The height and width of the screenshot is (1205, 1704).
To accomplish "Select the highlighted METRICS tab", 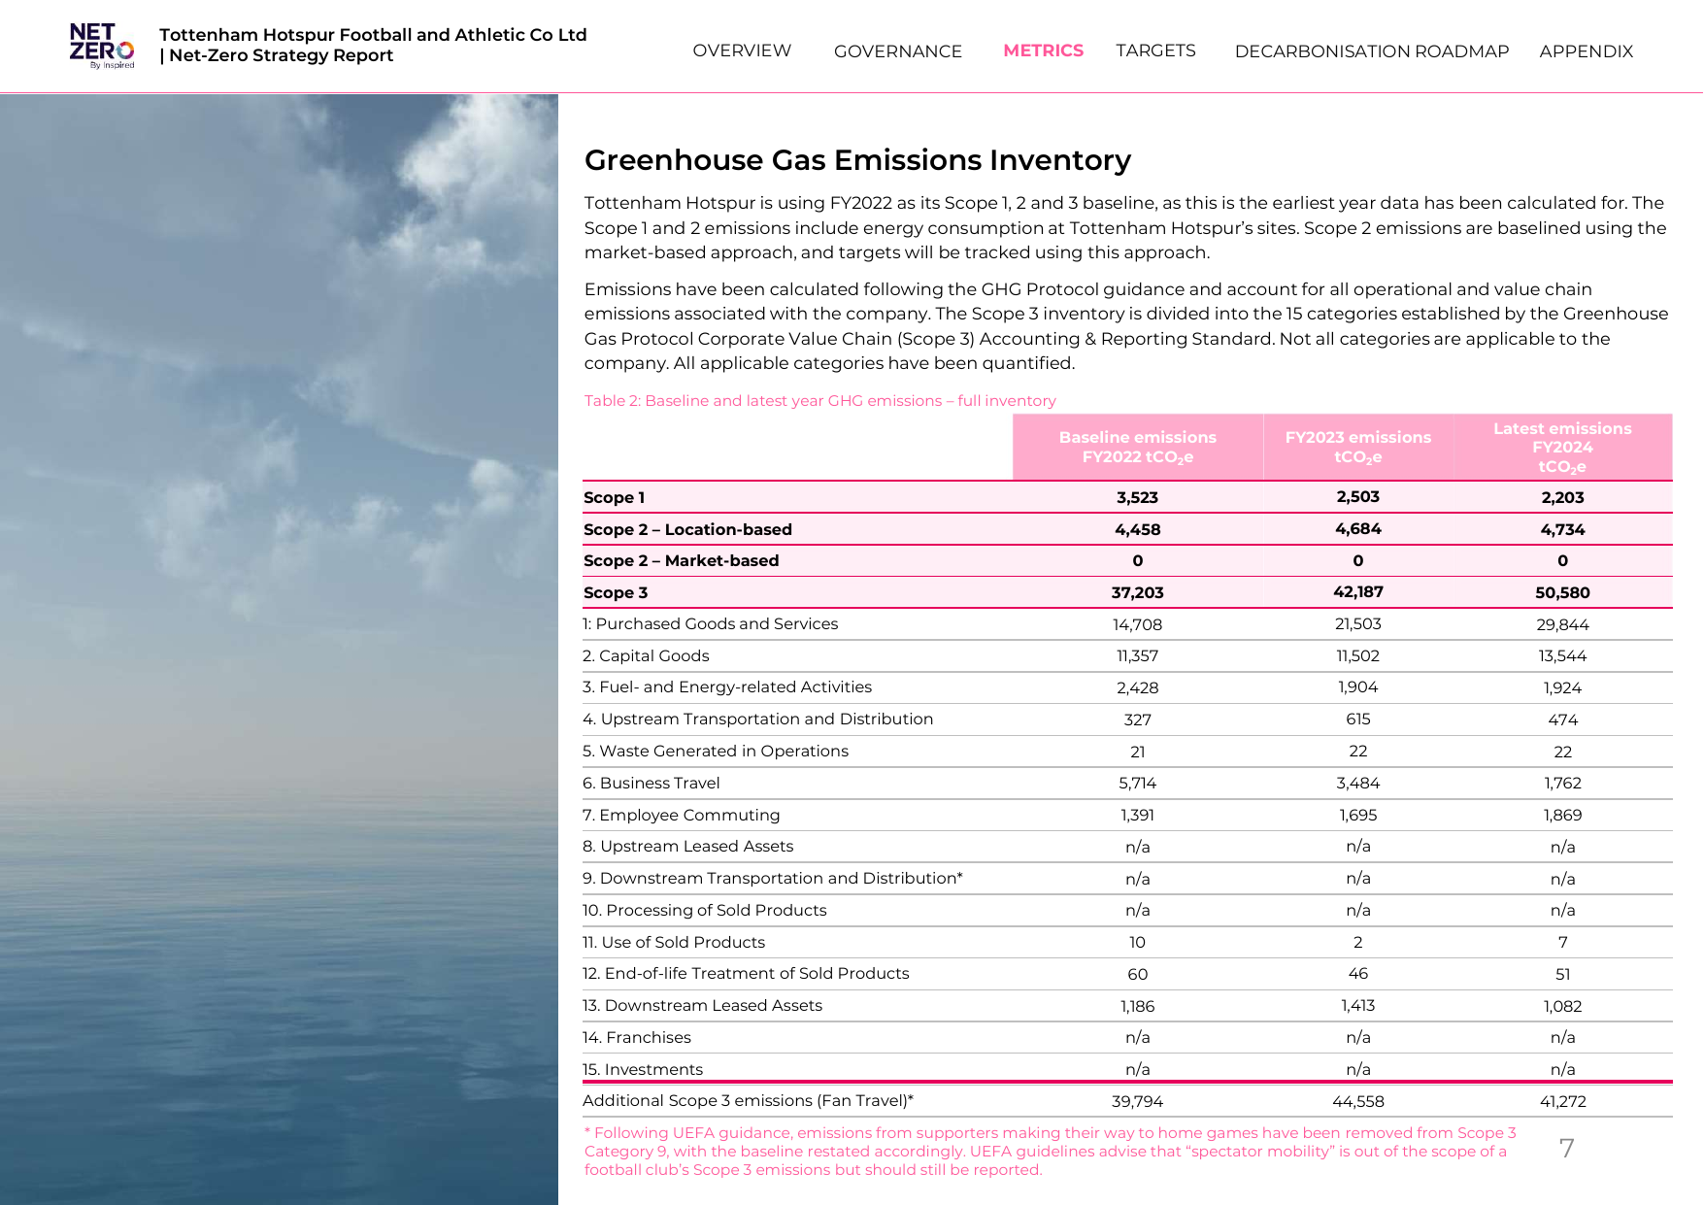I will point(1043,50).
